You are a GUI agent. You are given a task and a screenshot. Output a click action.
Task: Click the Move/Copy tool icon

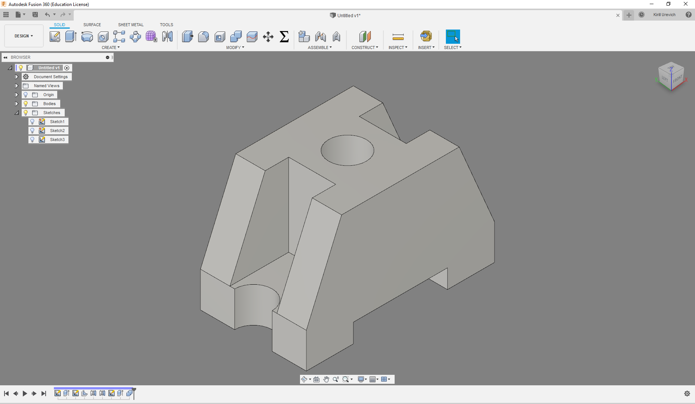point(268,37)
